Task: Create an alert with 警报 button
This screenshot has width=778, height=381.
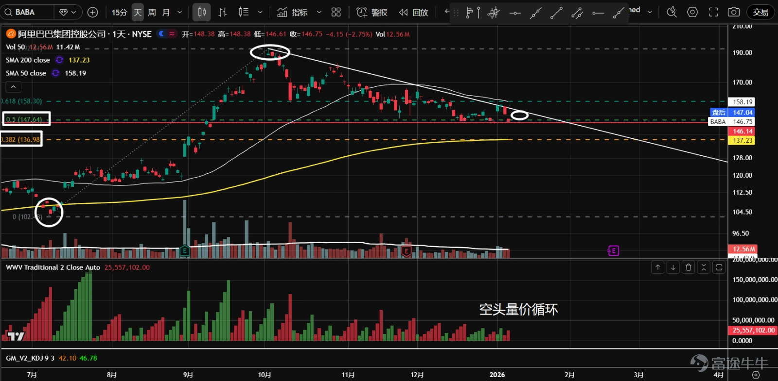Action: pyautogui.click(x=372, y=12)
